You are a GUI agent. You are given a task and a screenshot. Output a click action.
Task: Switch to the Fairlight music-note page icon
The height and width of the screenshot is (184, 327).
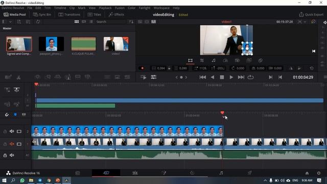[221, 173]
